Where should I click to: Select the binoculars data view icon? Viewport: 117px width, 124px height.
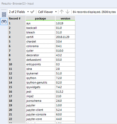pyautogui.click(x=4, y=22)
